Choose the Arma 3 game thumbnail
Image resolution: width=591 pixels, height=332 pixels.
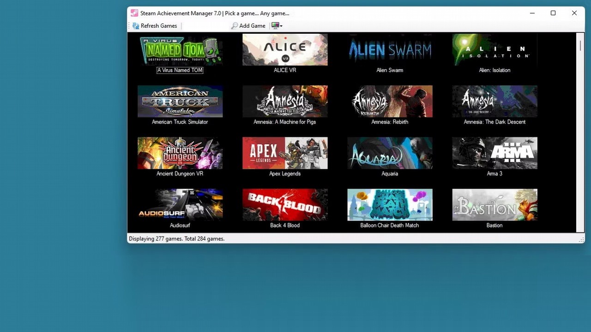[x=495, y=153]
